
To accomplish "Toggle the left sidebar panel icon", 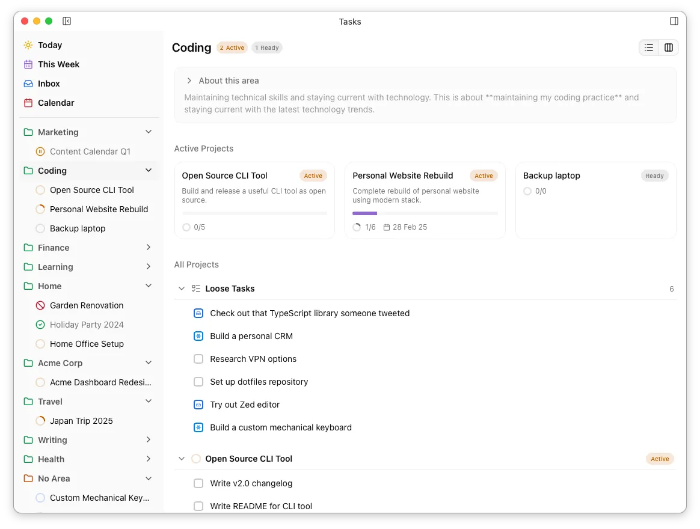I will click(x=67, y=21).
